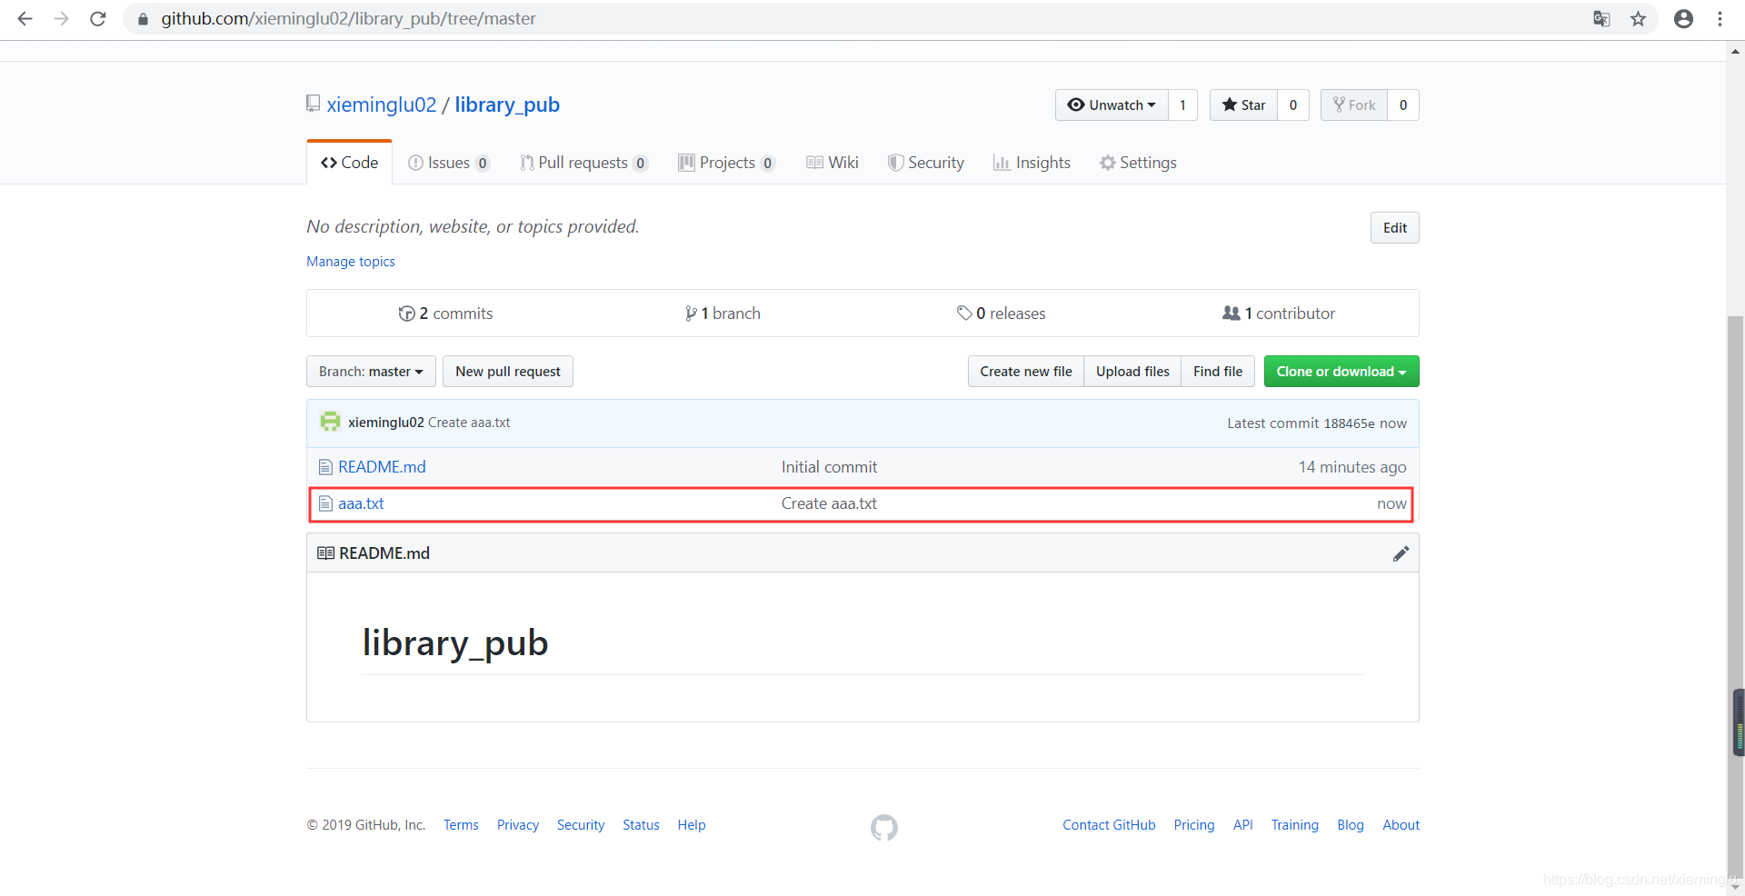Open the footer API link
The width and height of the screenshot is (1745, 896).
pyautogui.click(x=1242, y=825)
